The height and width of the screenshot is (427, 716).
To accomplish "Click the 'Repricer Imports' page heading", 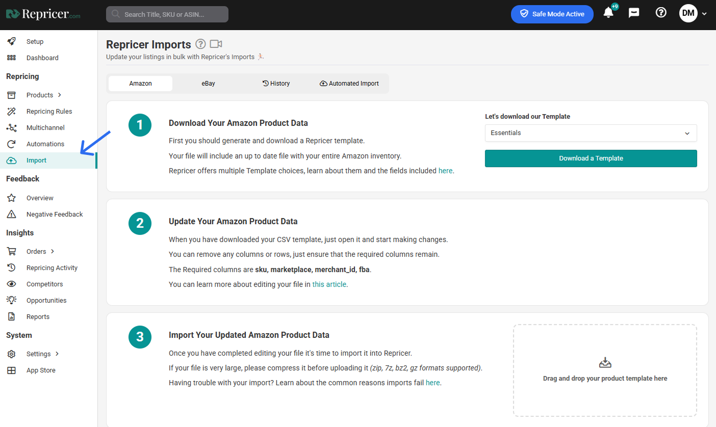I will [148, 44].
